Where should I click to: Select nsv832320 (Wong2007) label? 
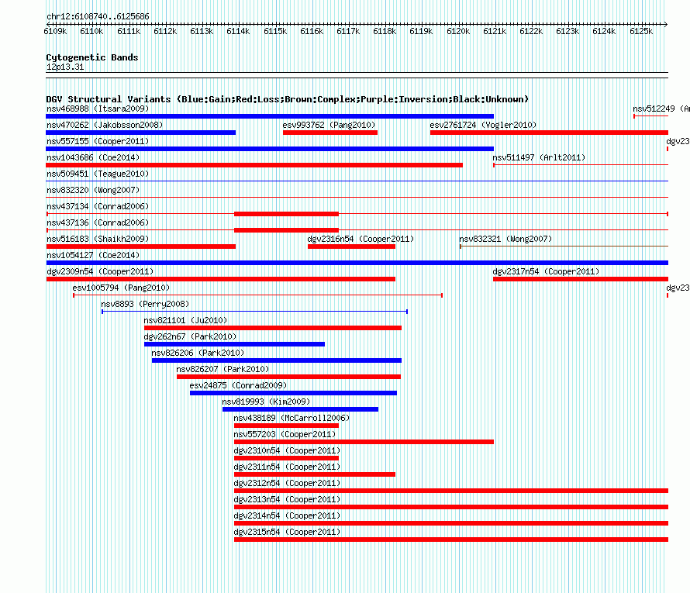click(93, 190)
